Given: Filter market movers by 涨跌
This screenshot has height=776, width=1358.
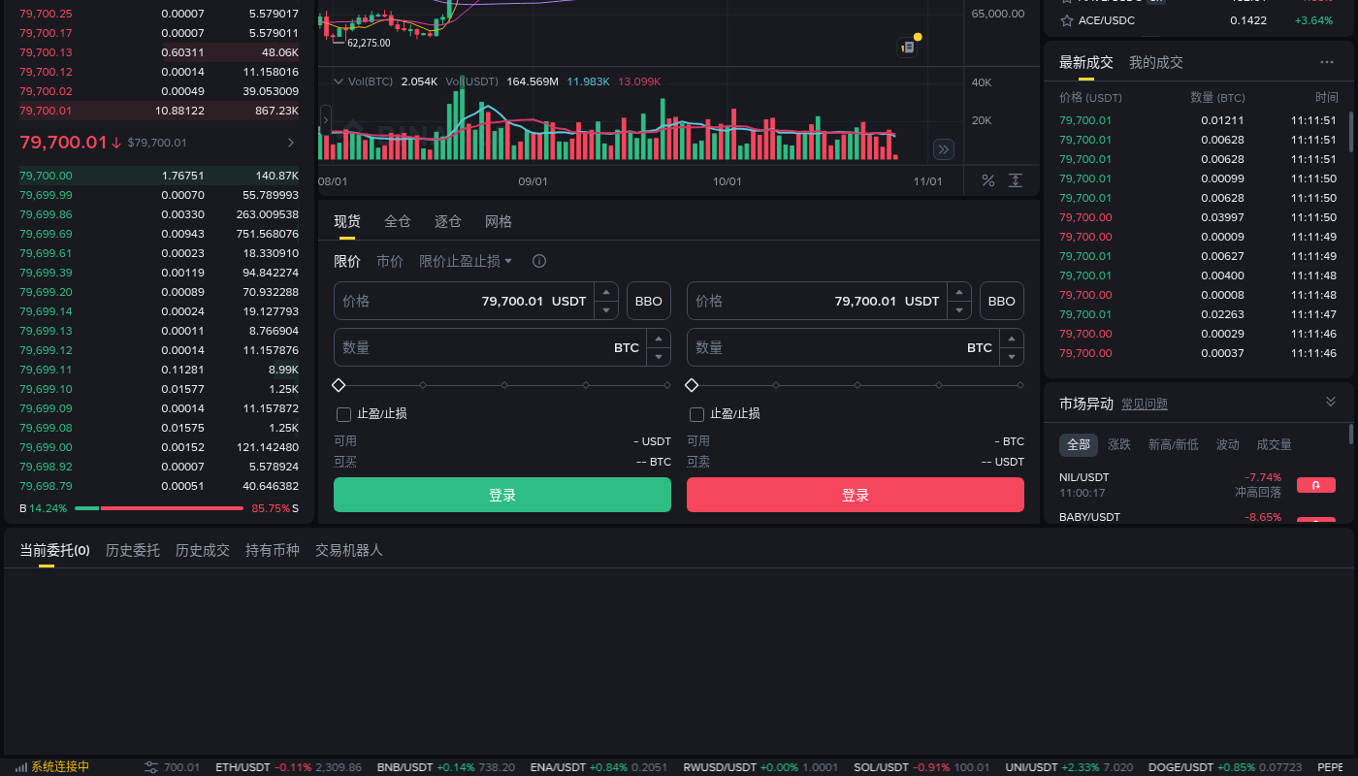Looking at the screenshot, I should coord(1119,444).
